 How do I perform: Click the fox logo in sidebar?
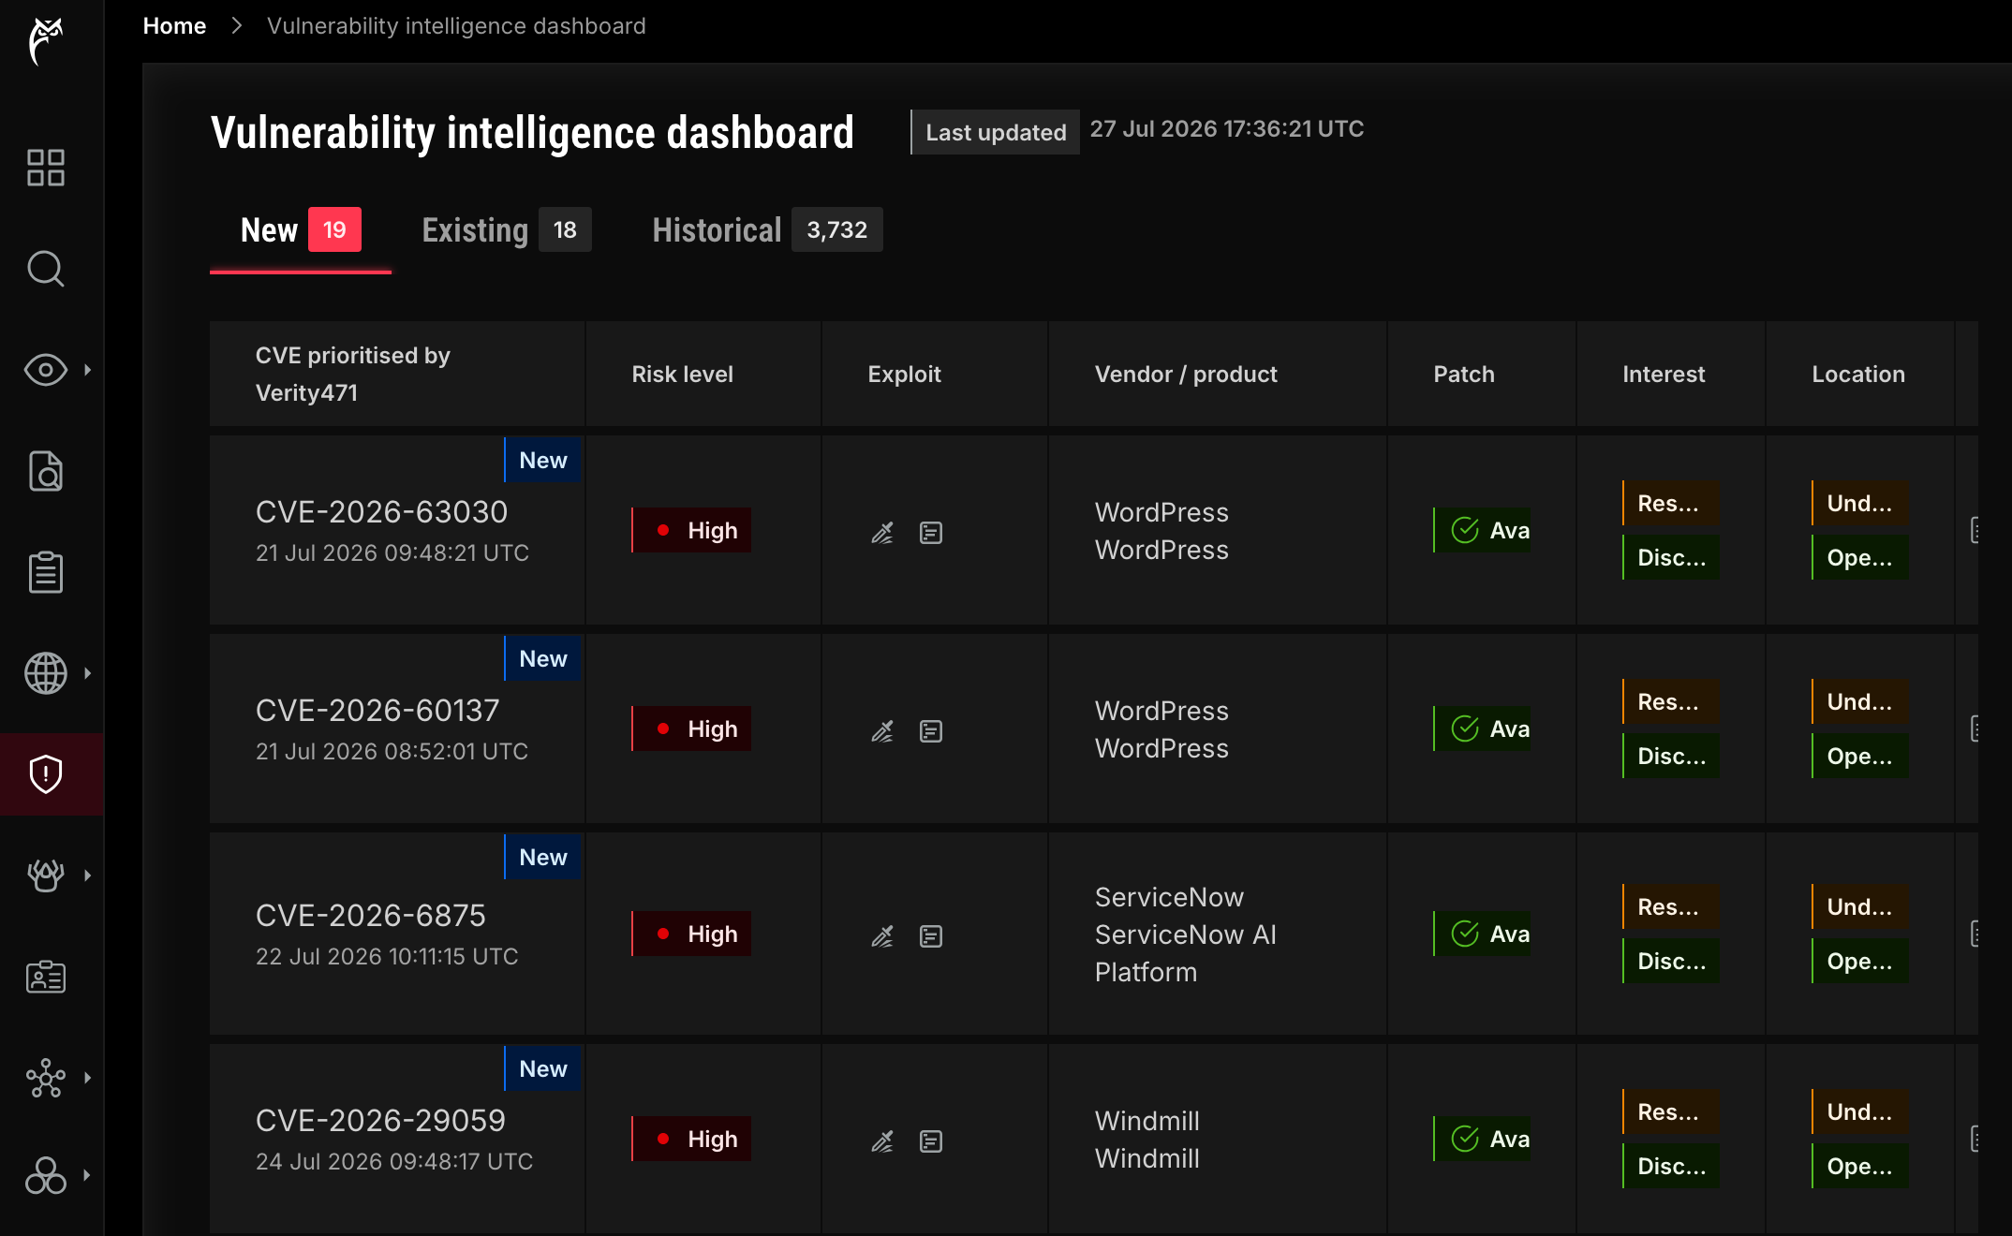coord(45,41)
